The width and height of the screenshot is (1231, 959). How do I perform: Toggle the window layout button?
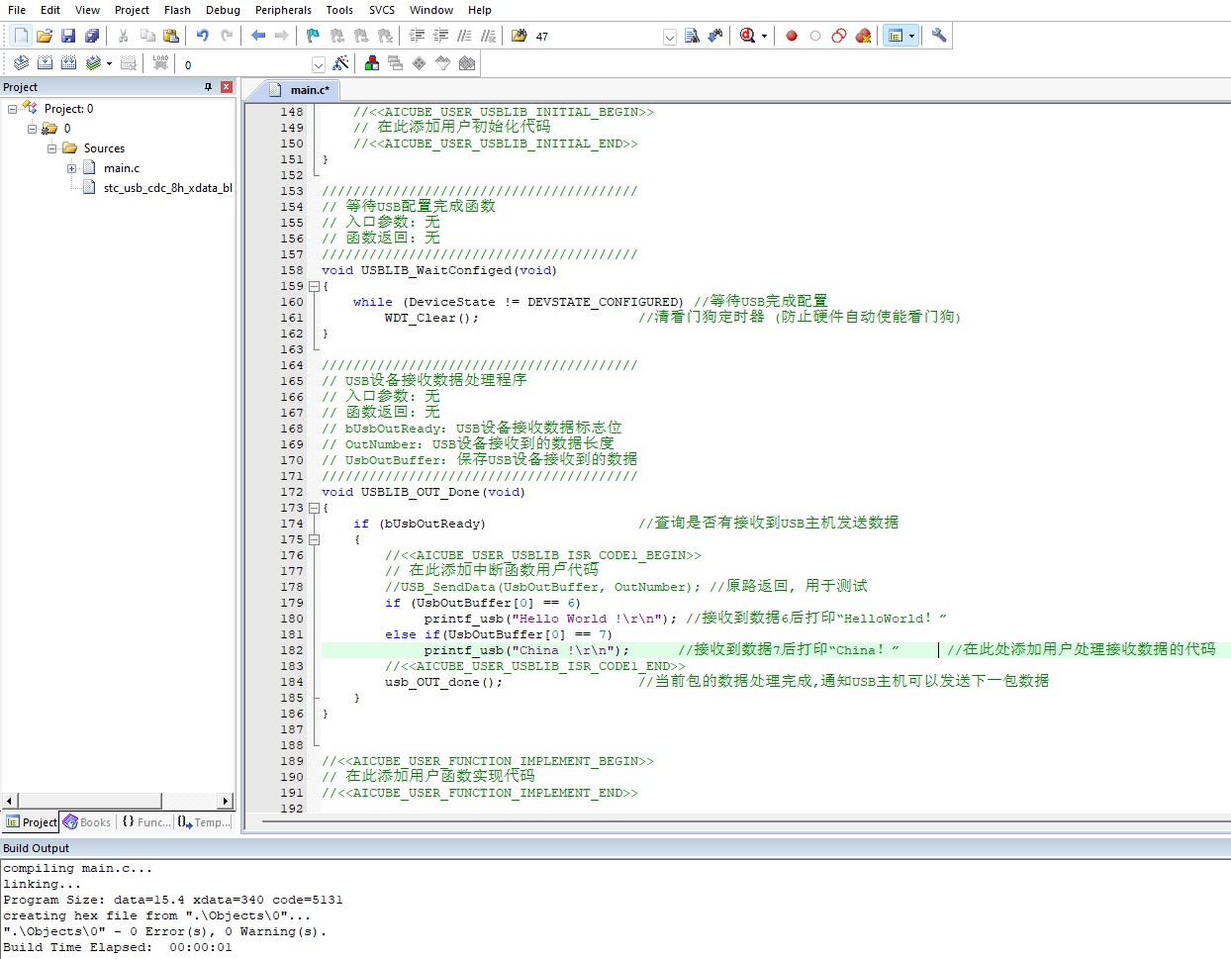(x=895, y=36)
